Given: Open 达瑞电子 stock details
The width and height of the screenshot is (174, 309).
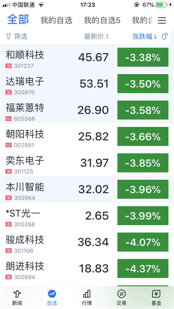Looking at the screenshot, I should pos(87,84).
